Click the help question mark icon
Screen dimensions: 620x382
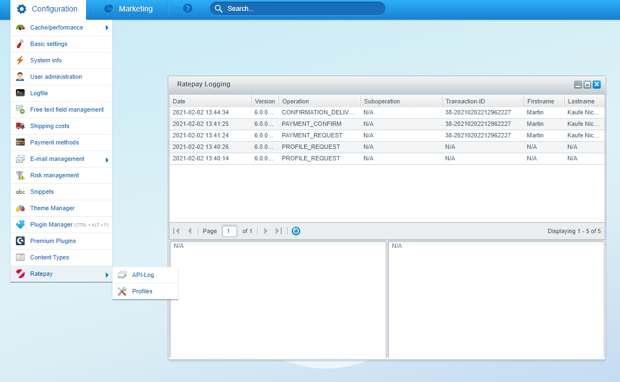click(x=187, y=9)
